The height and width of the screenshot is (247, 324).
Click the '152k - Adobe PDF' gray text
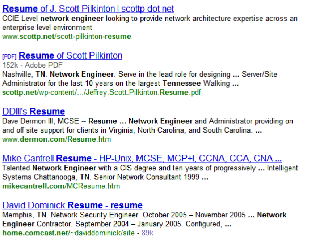33,65
